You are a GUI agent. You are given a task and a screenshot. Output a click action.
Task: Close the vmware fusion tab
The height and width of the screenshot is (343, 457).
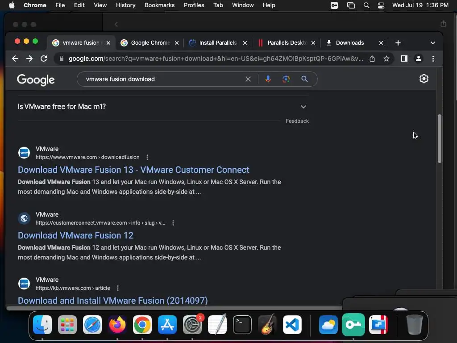tap(108, 43)
